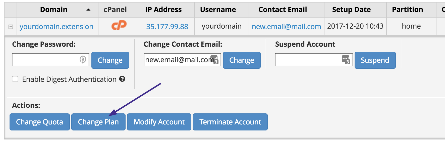The height and width of the screenshot is (141, 445).
Task: Click the orange cPanel logo icon
Action: pos(119,26)
